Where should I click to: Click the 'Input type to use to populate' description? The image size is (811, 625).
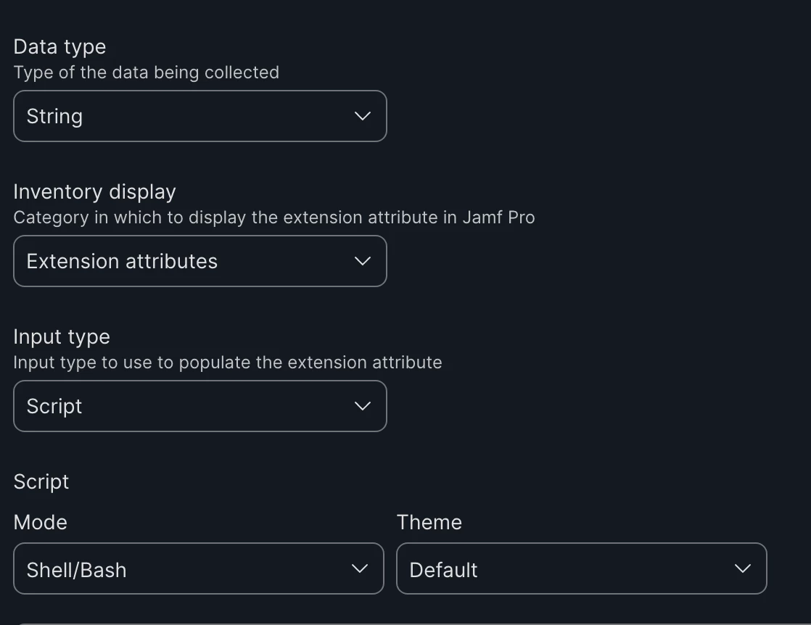228,363
